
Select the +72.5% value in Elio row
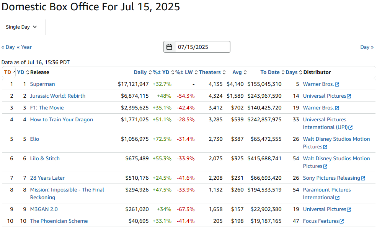[x=162, y=139]
